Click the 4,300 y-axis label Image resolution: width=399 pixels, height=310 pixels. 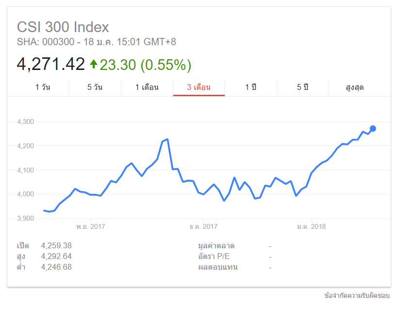click(x=25, y=121)
